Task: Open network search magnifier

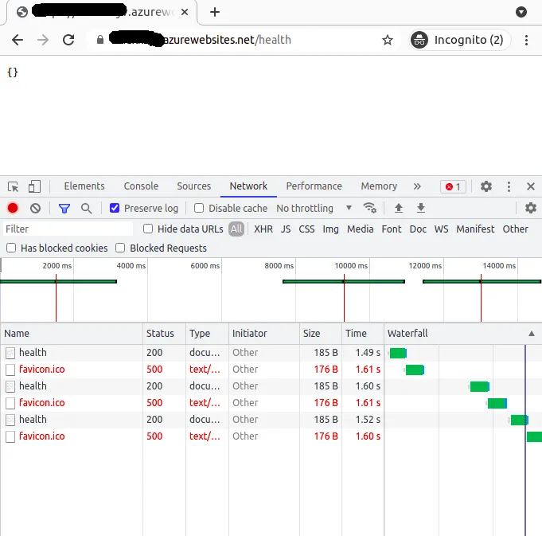Action: [87, 208]
